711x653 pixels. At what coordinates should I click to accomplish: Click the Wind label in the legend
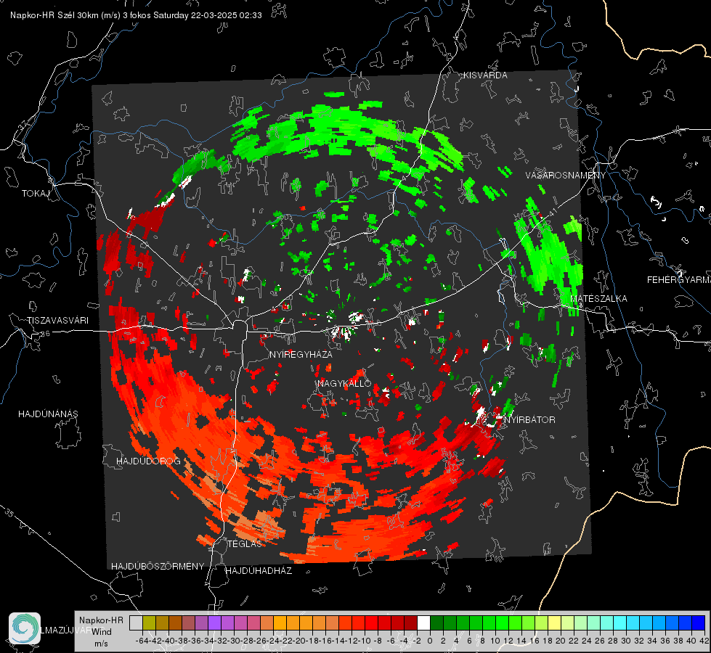(102, 631)
